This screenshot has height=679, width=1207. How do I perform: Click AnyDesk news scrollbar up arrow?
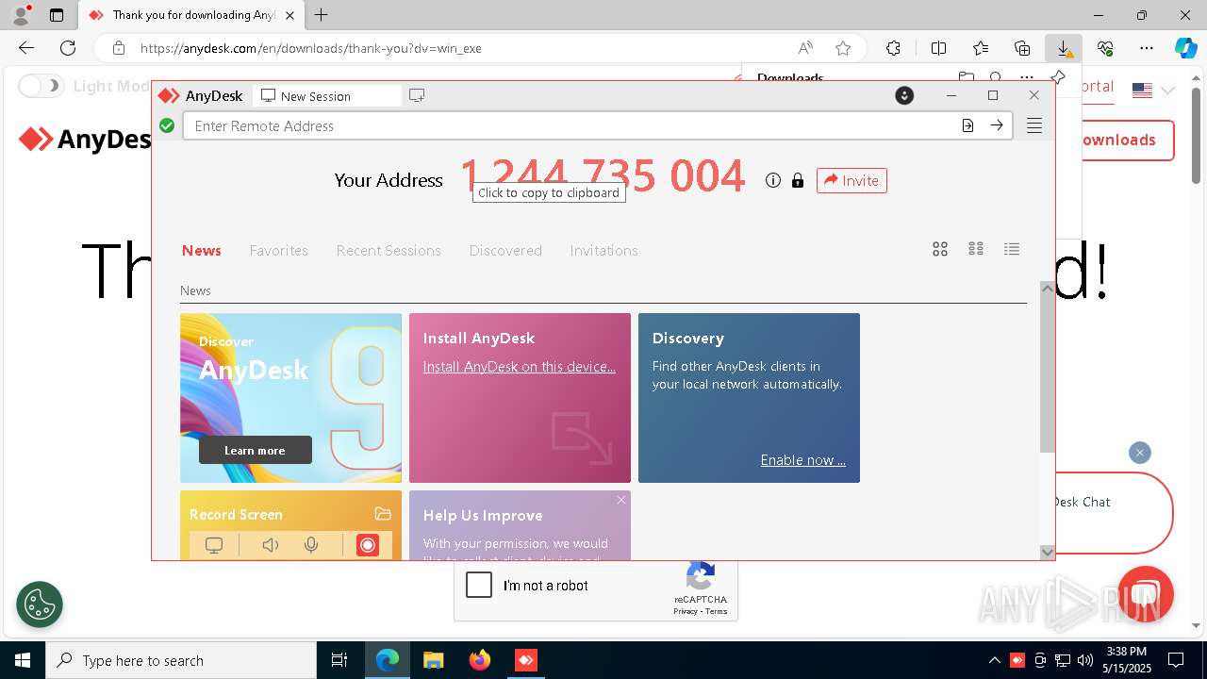pyautogui.click(x=1047, y=289)
